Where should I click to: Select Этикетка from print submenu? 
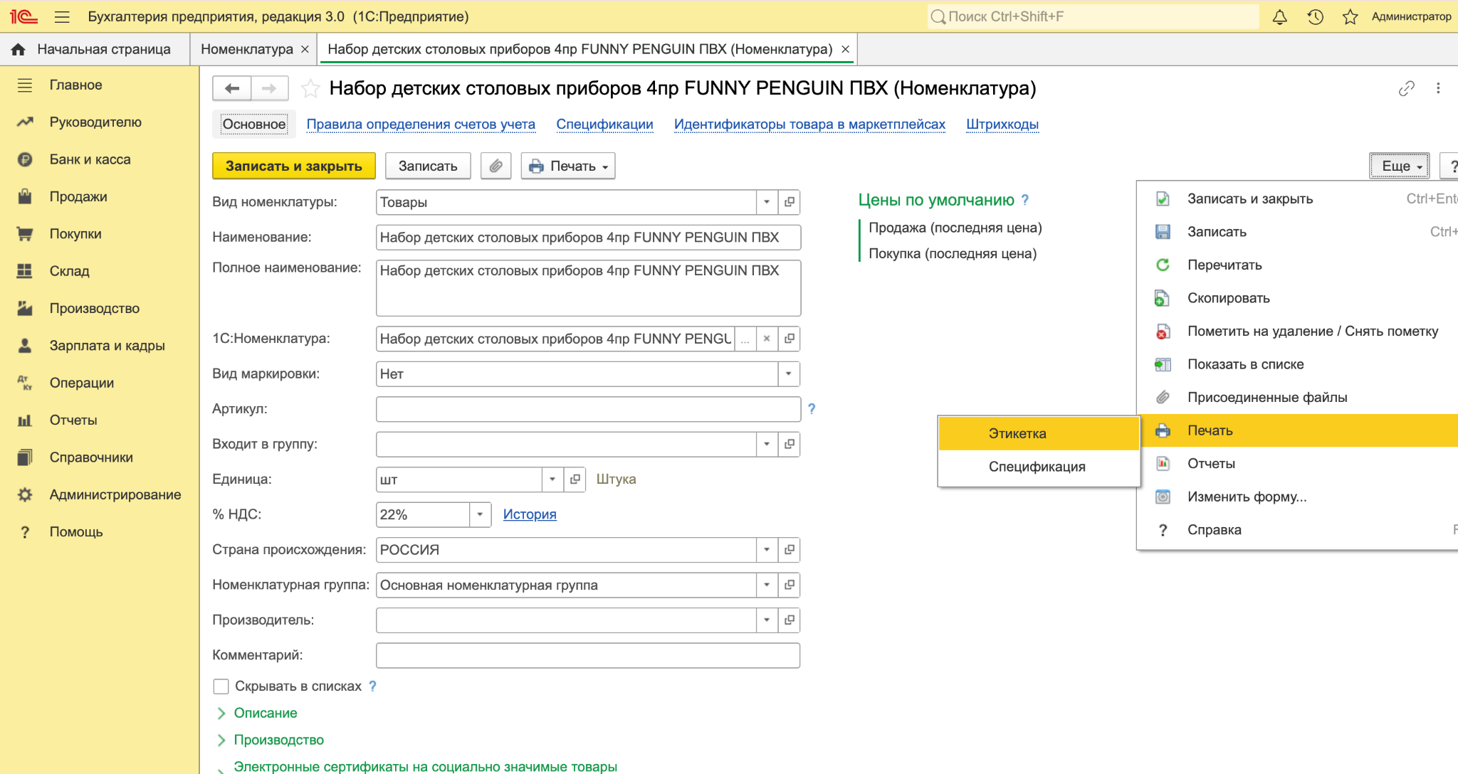click(x=1039, y=433)
